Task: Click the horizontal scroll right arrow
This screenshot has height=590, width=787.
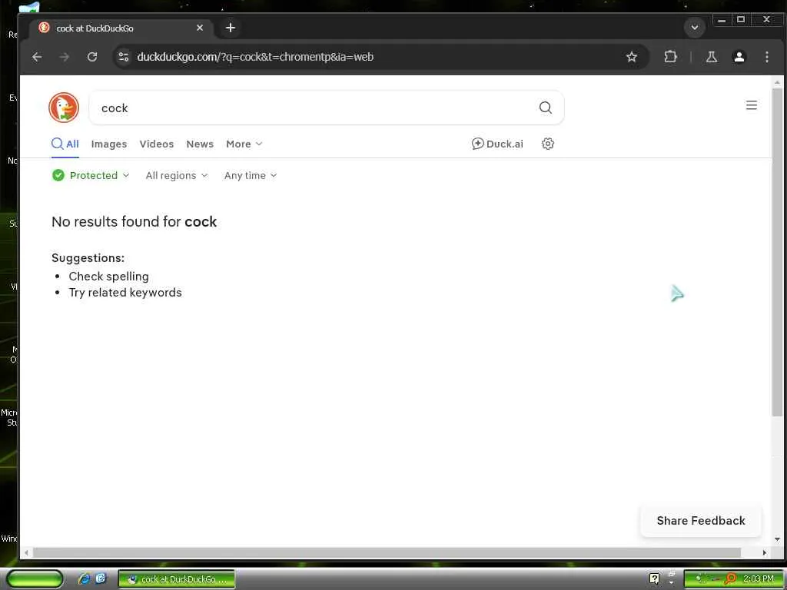Action: (x=765, y=553)
